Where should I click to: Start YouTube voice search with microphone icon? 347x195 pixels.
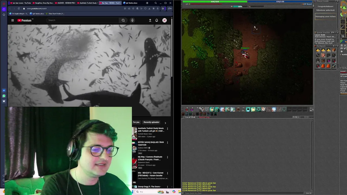pos(132,20)
